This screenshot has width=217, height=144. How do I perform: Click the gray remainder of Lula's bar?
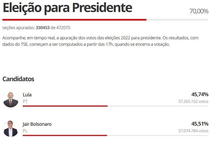(x=158, y=106)
